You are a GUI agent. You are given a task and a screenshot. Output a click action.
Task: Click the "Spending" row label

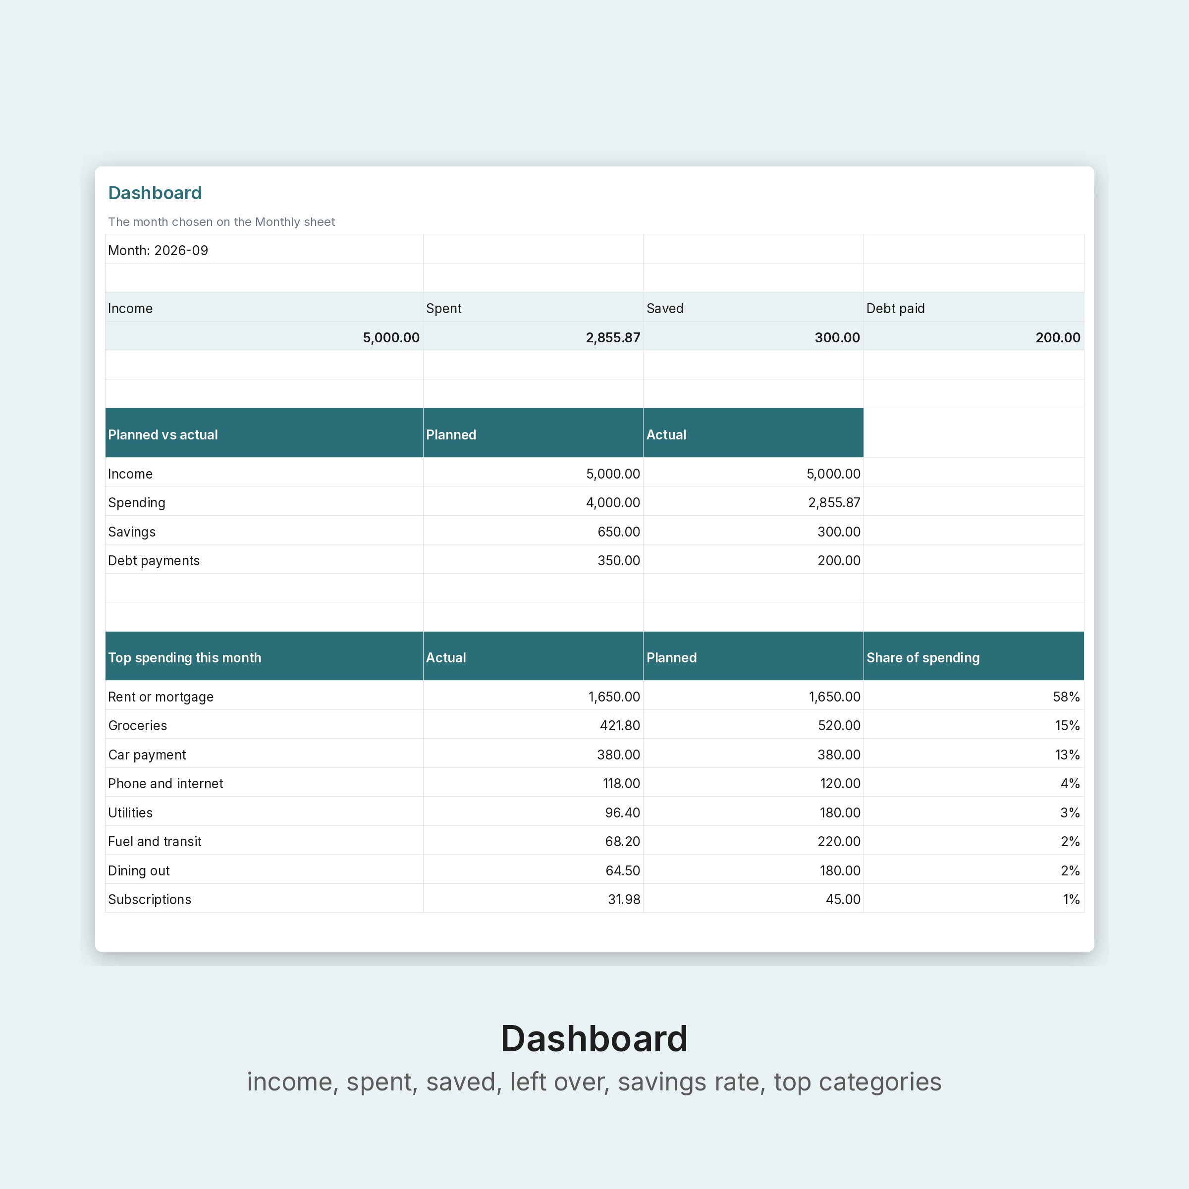137,503
